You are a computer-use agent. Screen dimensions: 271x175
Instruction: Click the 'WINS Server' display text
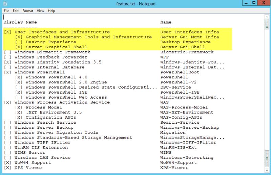30,152
